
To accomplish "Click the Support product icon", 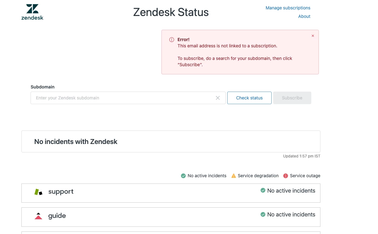I will 38,192.
